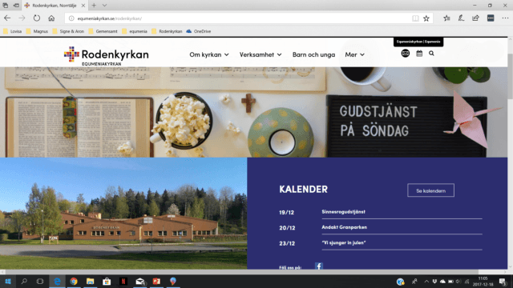Open Netflix app on taskbar
513x288 pixels.
(123, 281)
